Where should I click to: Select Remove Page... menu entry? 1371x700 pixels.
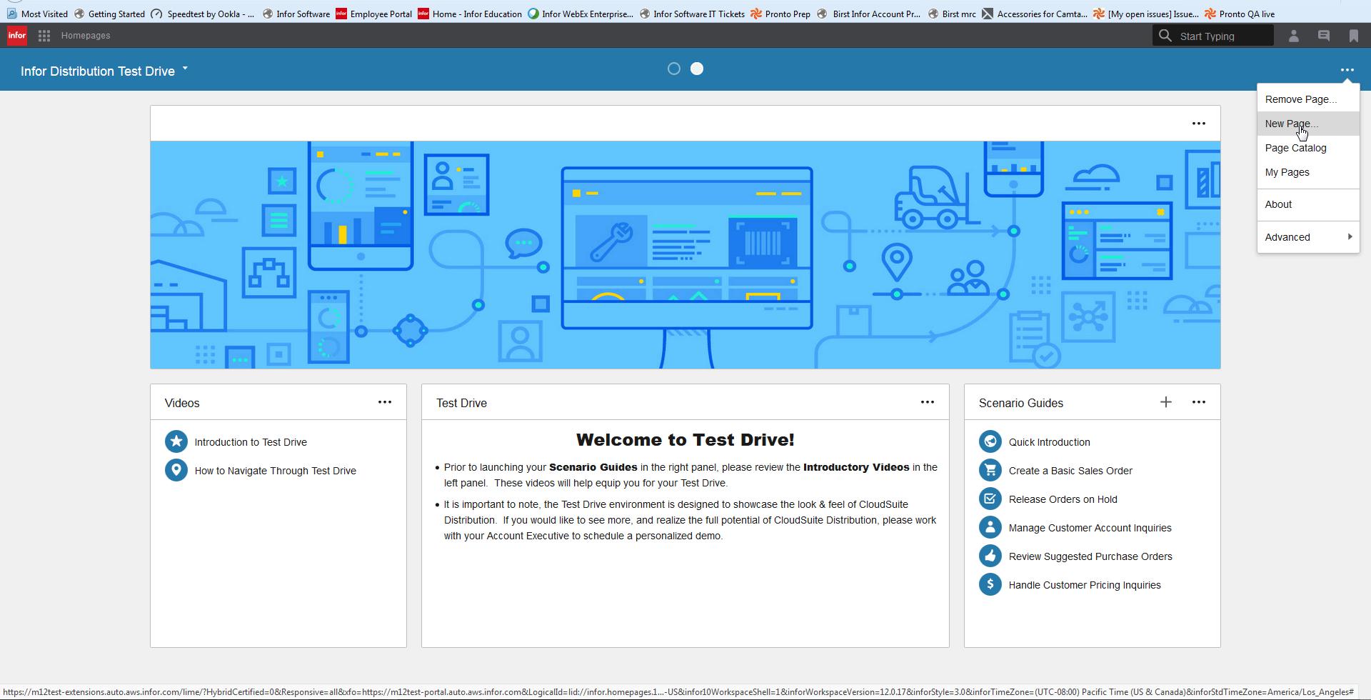[1300, 99]
